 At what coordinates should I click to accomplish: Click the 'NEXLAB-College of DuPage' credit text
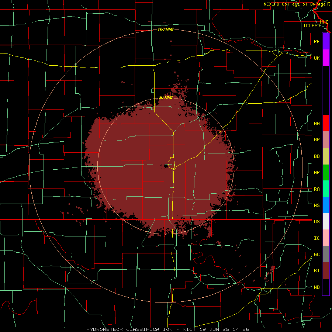[x=295, y=4]
